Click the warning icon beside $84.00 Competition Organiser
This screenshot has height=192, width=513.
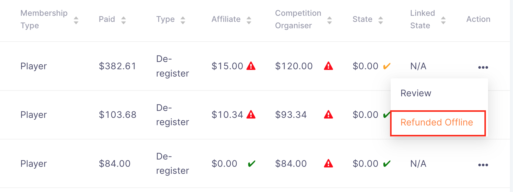(x=328, y=164)
